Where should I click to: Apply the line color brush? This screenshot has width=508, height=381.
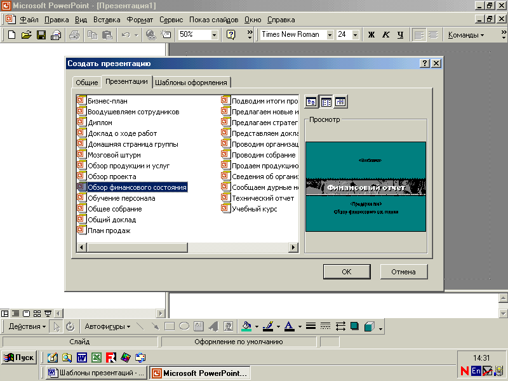(x=268, y=326)
